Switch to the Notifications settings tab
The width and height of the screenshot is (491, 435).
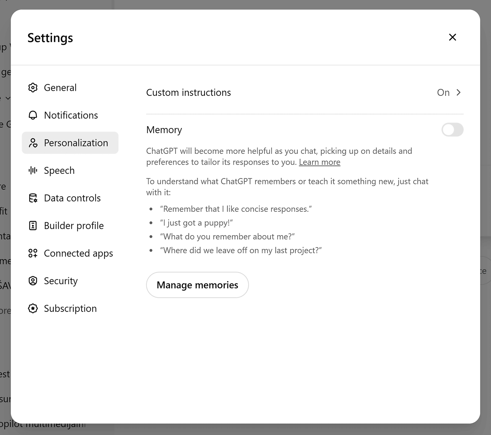click(71, 115)
